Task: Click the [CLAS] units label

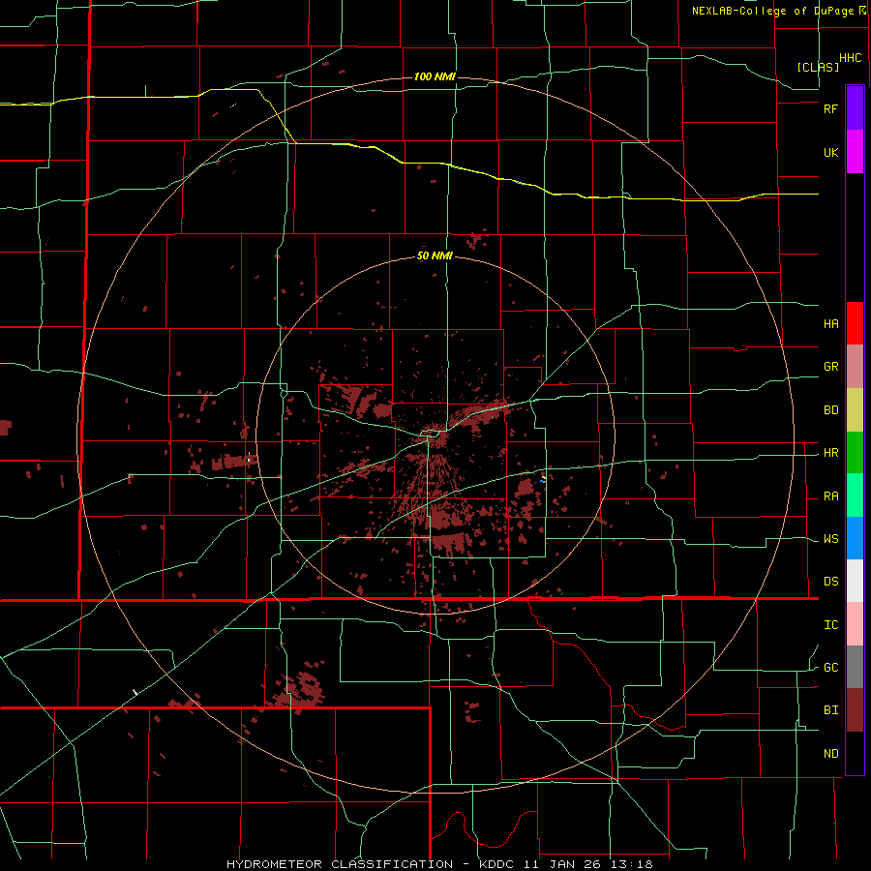Action: click(818, 67)
